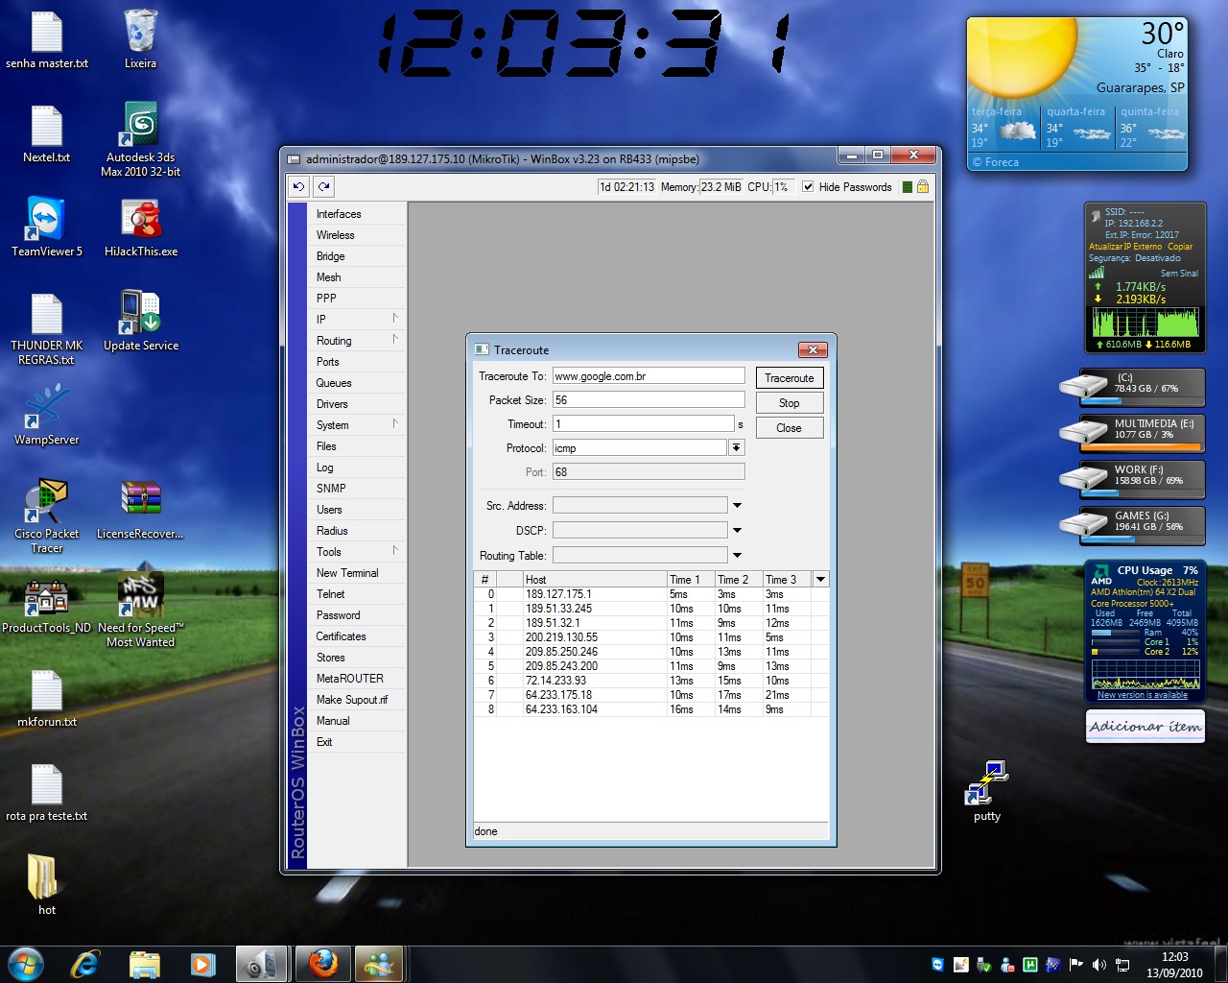
Task: Open the Update Service desktop icon
Action: coord(141,321)
